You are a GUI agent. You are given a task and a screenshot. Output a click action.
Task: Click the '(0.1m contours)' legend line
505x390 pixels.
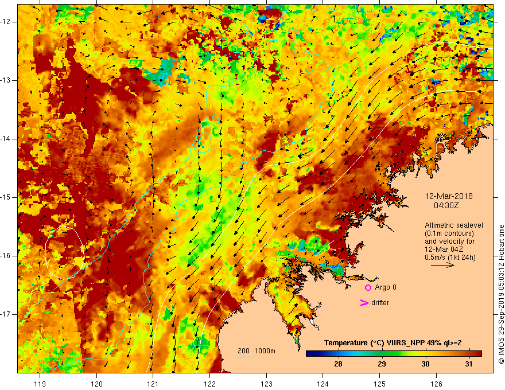pyautogui.click(x=449, y=233)
